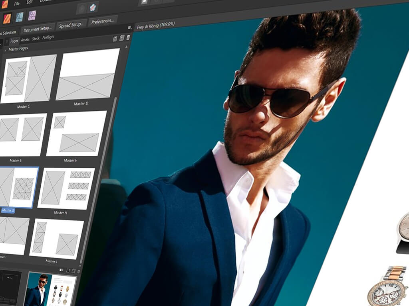The height and width of the screenshot is (306, 409).
Task: Select the Master F thumbnail
Action: [77, 133]
